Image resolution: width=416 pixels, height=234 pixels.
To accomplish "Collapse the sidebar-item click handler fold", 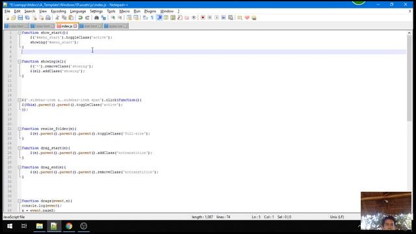I will (19, 100).
